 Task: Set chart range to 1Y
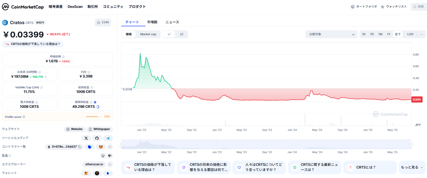(389, 34)
